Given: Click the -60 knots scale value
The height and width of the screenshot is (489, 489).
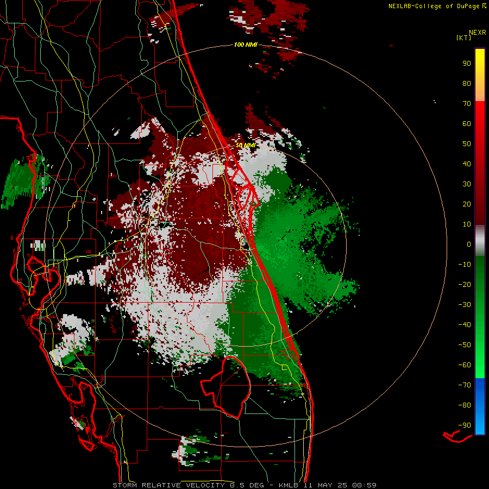Looking at the screenshot, I should (465, 365).
